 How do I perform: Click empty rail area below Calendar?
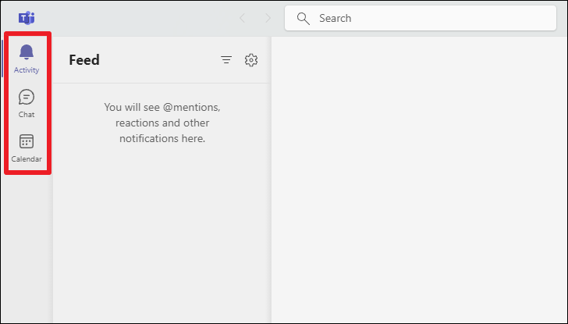click(27, 247)
